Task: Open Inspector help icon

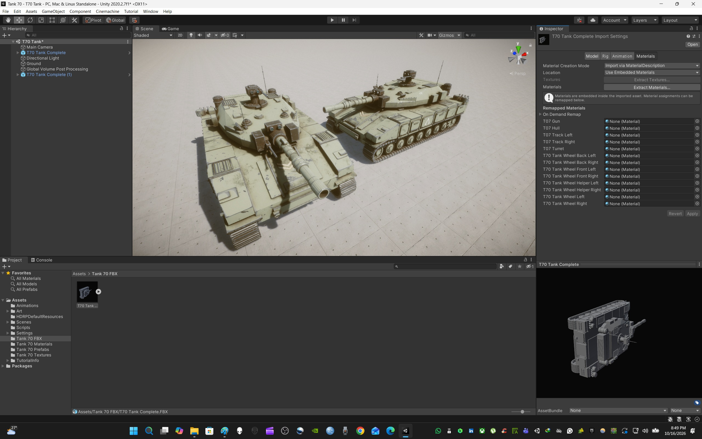Action: pyautogui.click(x=688, y=36)
